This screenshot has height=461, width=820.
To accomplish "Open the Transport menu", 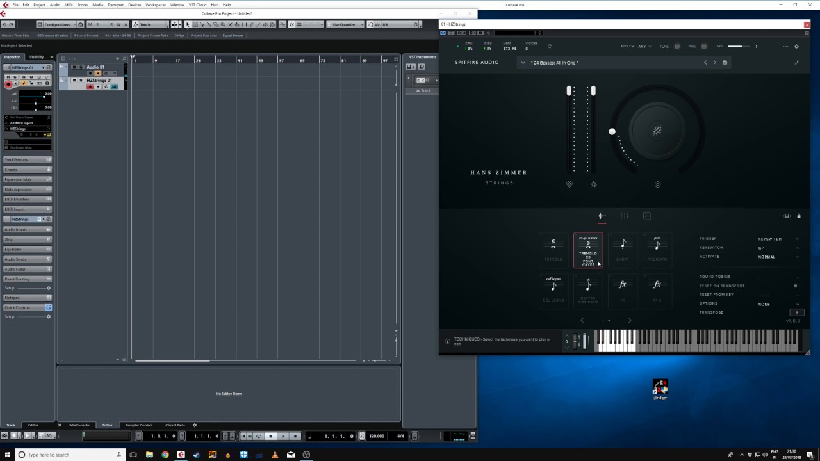I will 115,4.
